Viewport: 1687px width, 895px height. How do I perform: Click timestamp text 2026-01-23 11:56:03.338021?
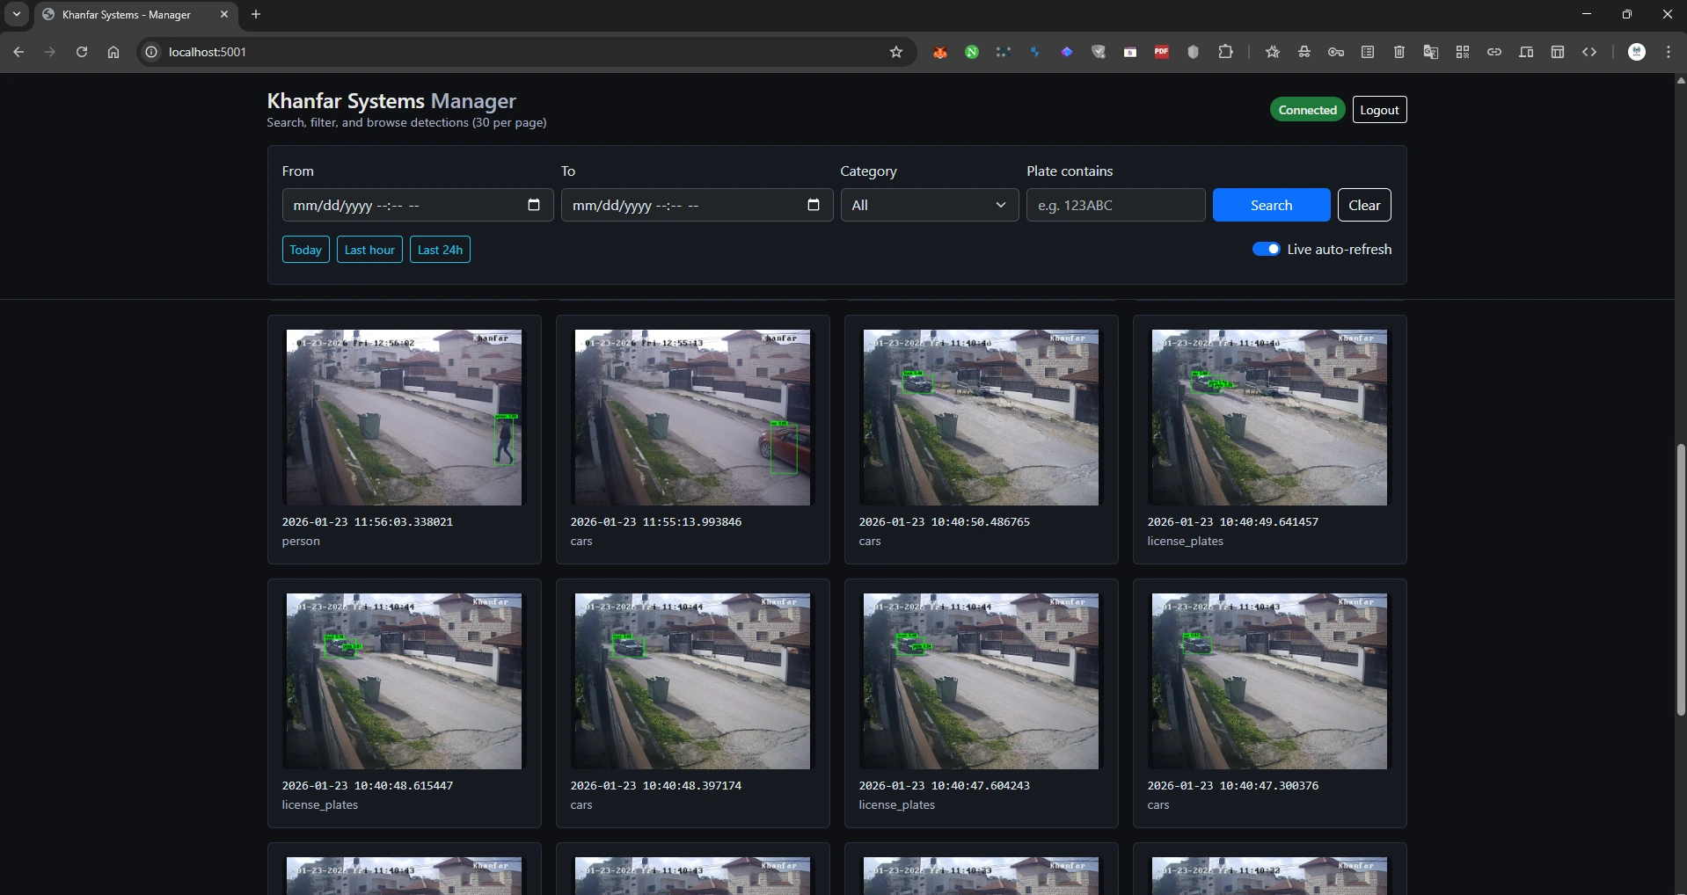tap(368, 522)
